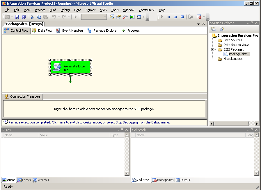The height and width of the screenshot is (190, 261).
Task: Click the Breakpoints window toolbar icon
Action: click(x=199, y=17)
